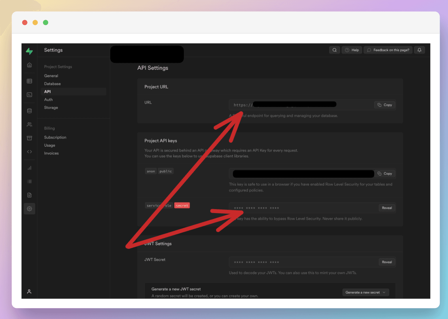
Task: Open the Logs list icon
Action: [29, 181]
